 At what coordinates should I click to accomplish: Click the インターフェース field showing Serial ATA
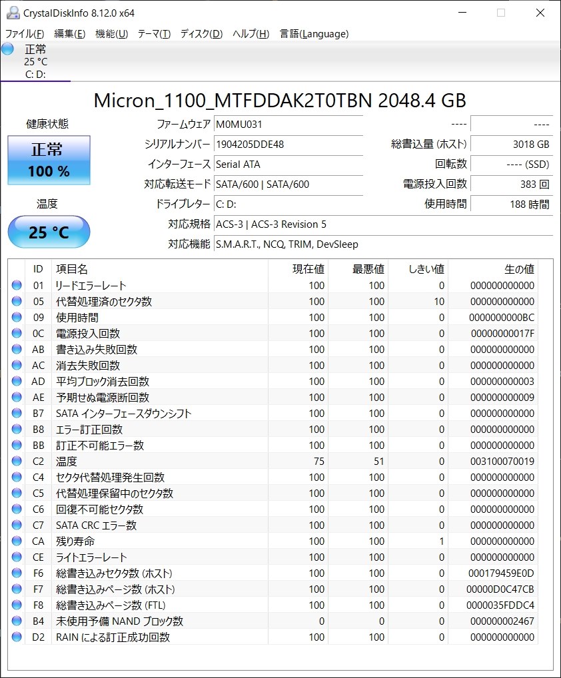tap(288, 165)
